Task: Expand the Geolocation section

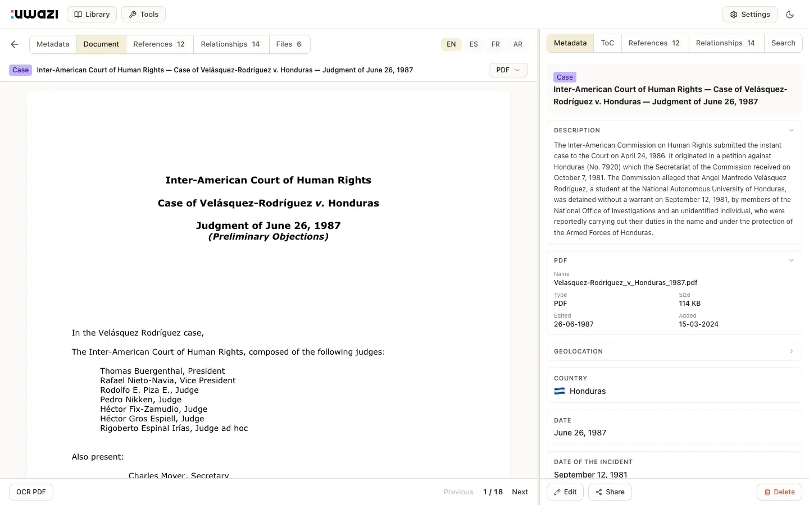Action: click(x=792, y=351)
